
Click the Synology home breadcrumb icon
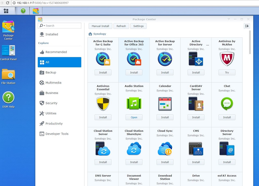click(x=90, y=34)
